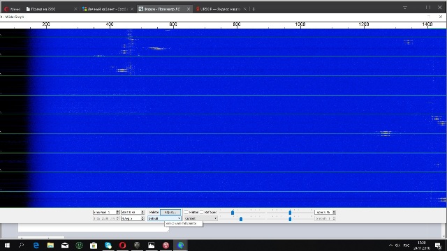
Task: Click the WSJT-X globe taskbar icon
Action: 180,245
